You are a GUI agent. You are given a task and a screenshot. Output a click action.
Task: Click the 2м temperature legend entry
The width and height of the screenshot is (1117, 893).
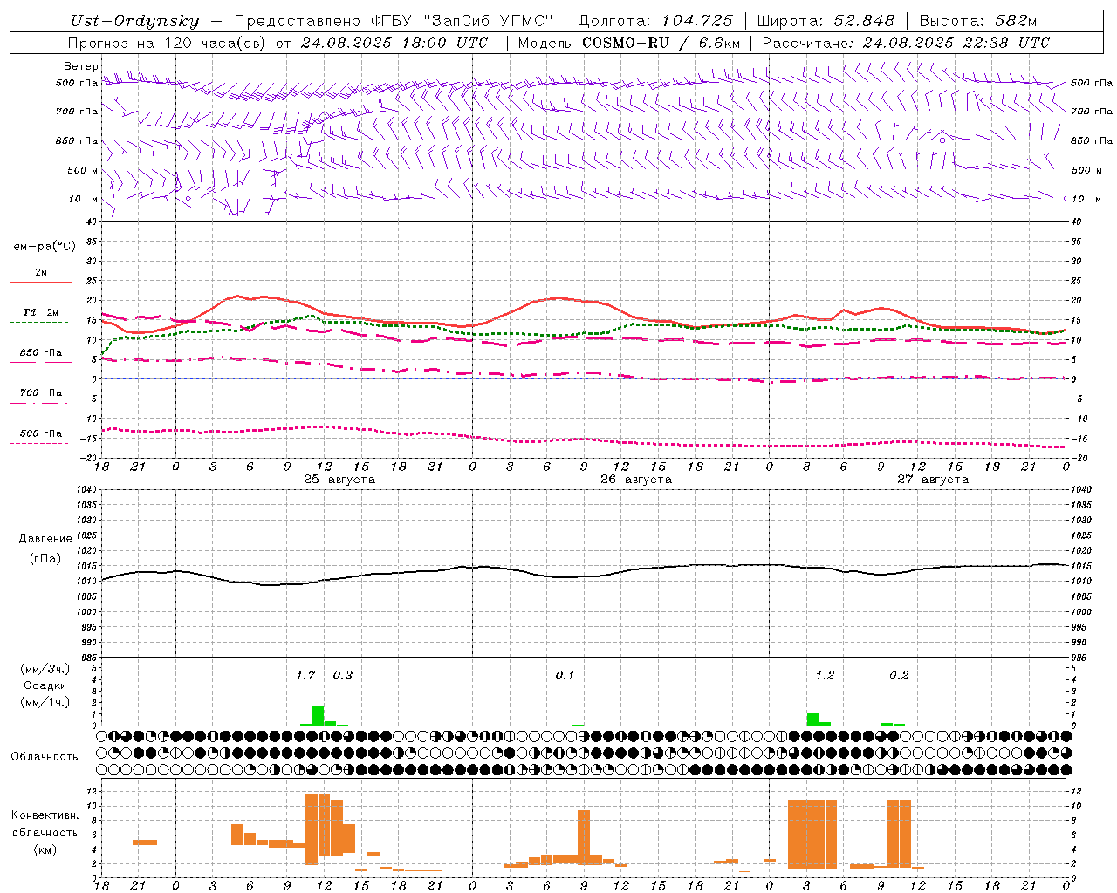41,273
